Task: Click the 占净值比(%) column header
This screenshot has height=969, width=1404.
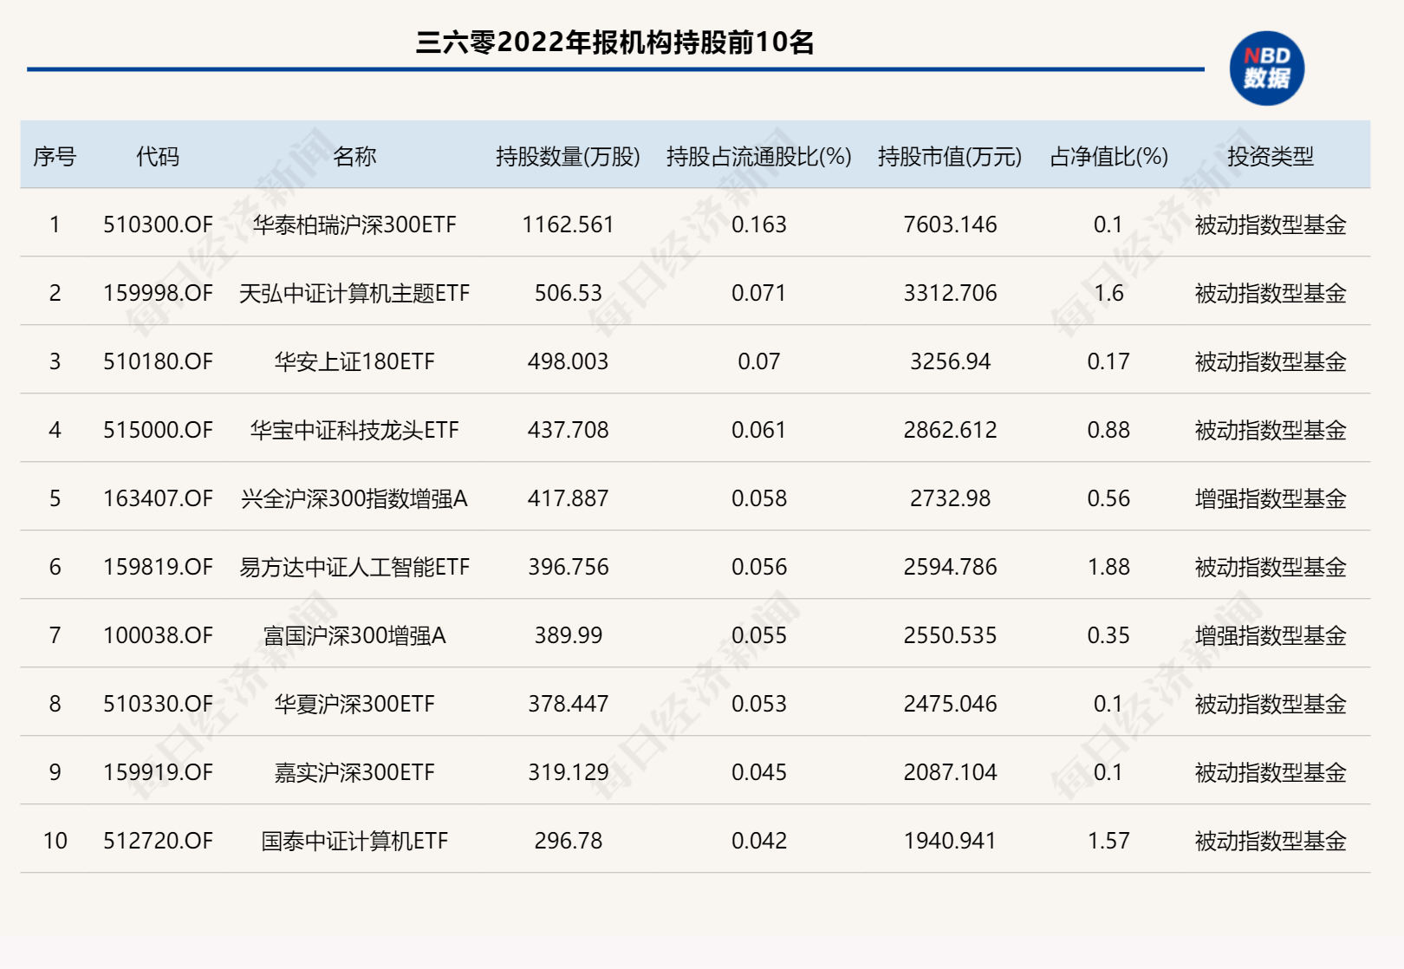Action: coord(1108,157)
